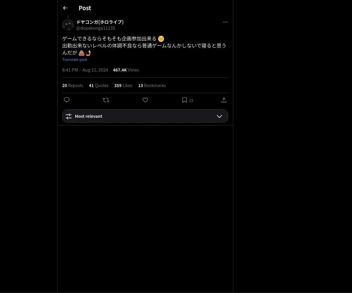Open the three-dot more options menu

click(225, 22)
